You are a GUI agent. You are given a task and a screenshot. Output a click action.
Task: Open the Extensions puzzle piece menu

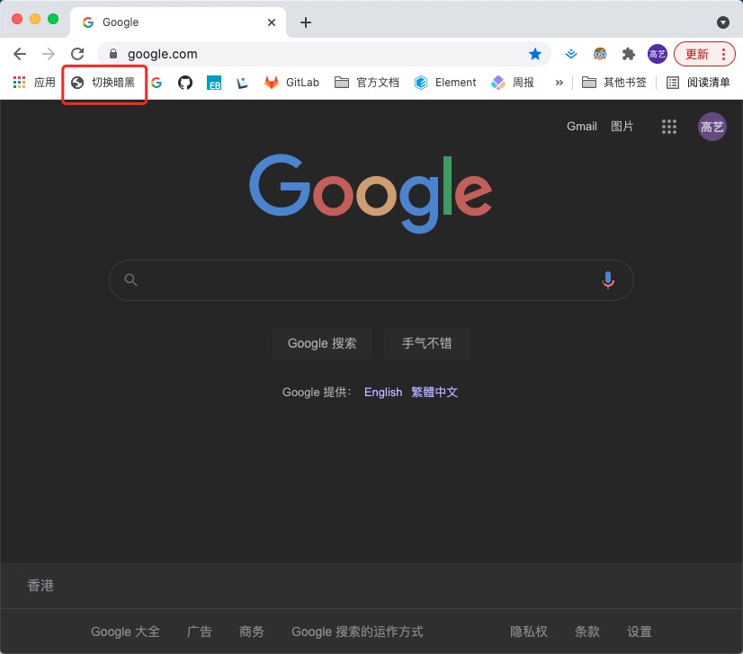click(x=629, y=54)
